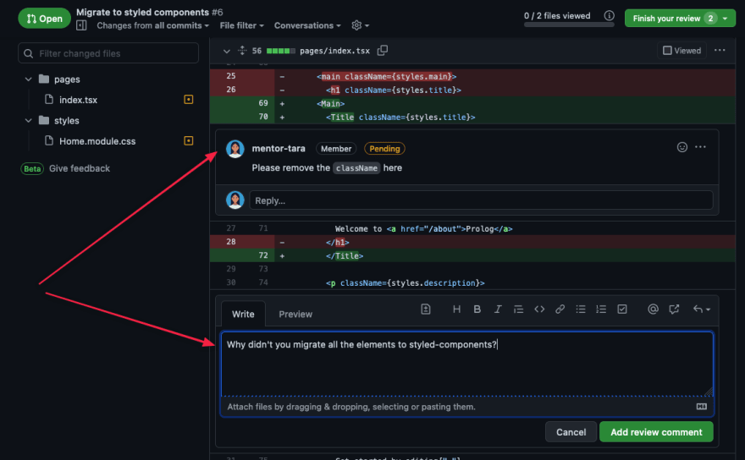The width and height of the screenshot is (745, 460).
Task: Click the Open pull request status badge
Action: [x=44, y=19]
